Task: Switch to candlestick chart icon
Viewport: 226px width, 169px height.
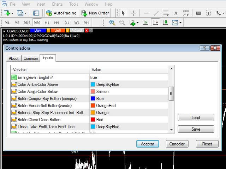Action: [x=165, y=23]
